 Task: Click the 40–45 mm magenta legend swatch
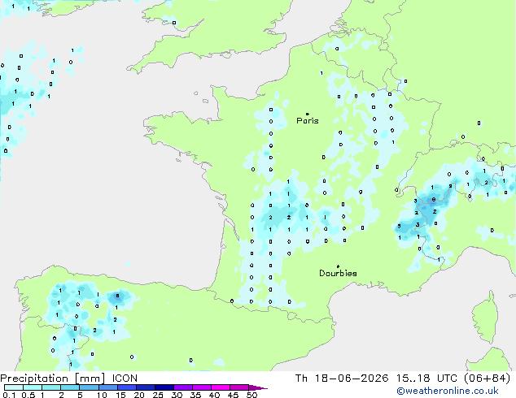[x=221, y=387]
